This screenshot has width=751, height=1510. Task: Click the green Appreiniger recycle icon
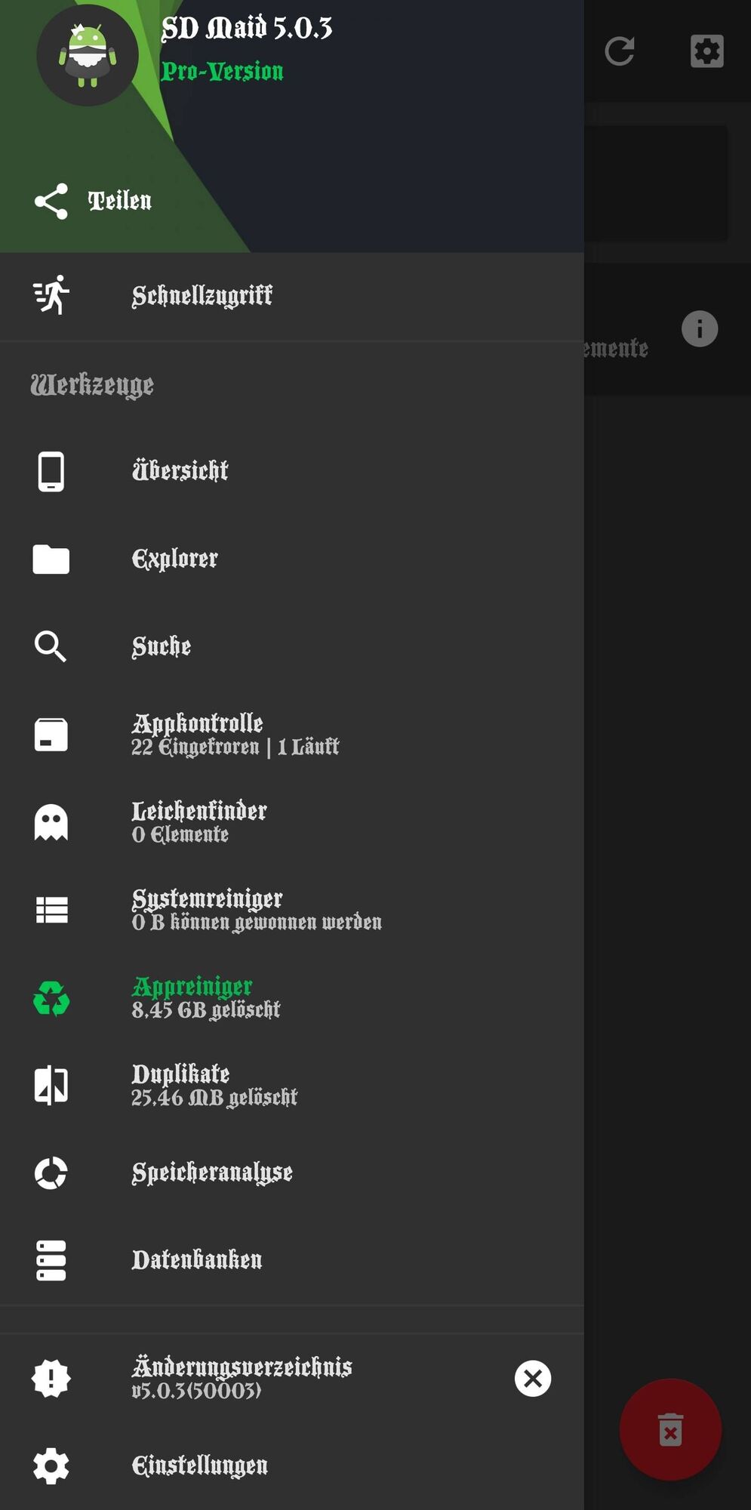click(x=51, y=998)
